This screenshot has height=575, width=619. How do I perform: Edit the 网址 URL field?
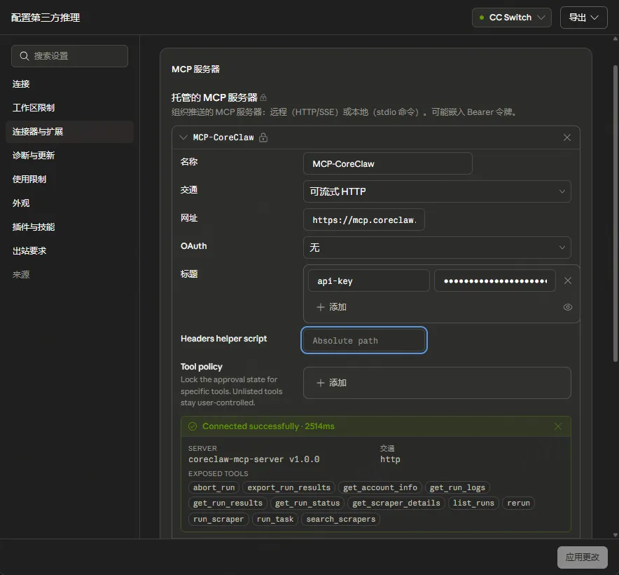pyautogui.click(x=364, y=220)
